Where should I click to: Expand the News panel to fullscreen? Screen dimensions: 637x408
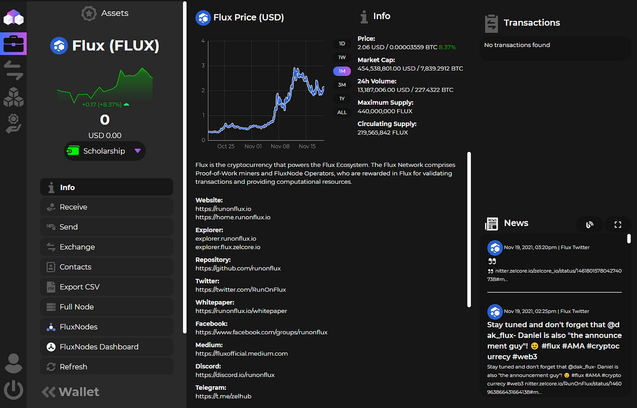[617, 224]
